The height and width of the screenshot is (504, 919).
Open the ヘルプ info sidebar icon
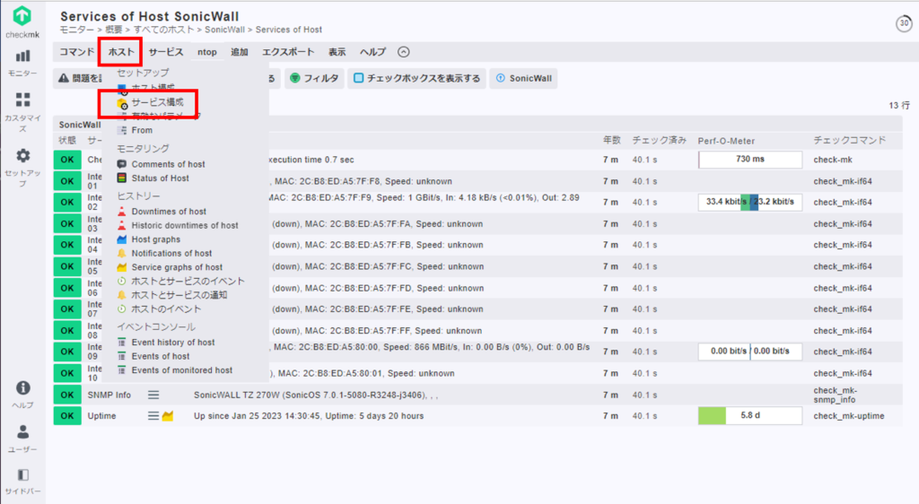[x=22, y=394]
